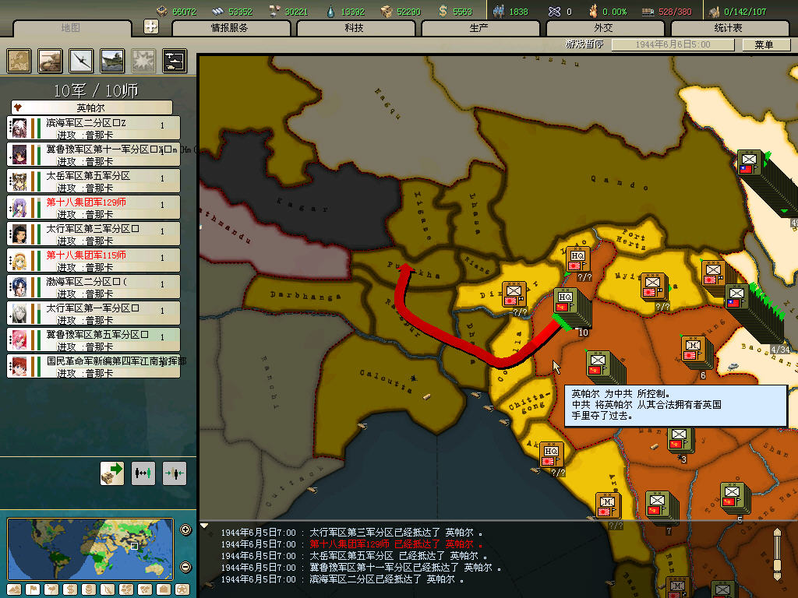Click log entry 太岳军区第五军分区 已经抵达了 英帕尔

(x=353, y=556)
